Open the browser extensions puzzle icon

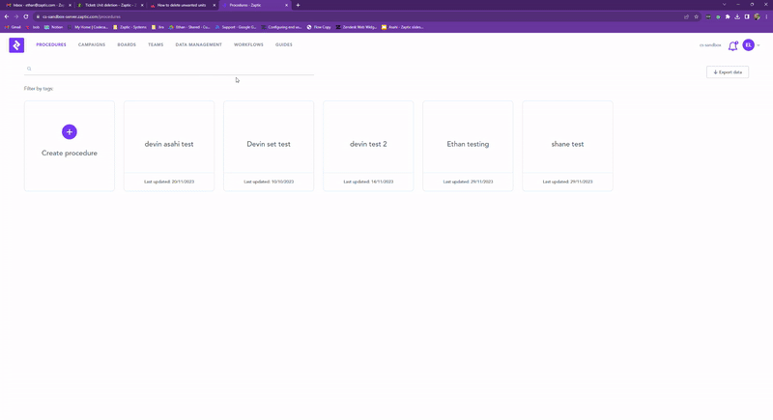point(728,16)
